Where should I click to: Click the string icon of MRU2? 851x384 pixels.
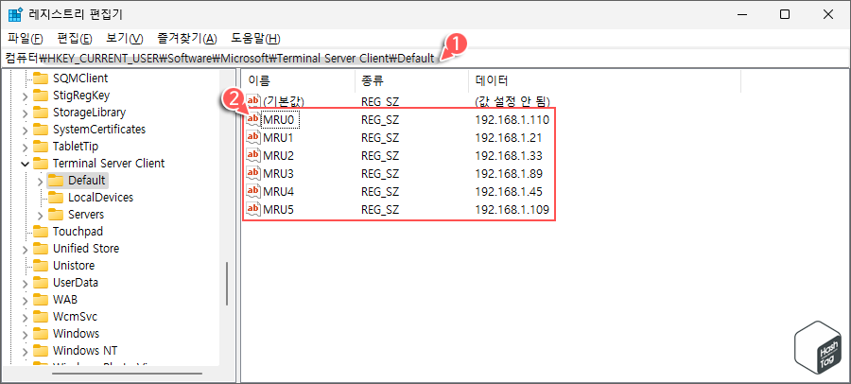[253, 155]
